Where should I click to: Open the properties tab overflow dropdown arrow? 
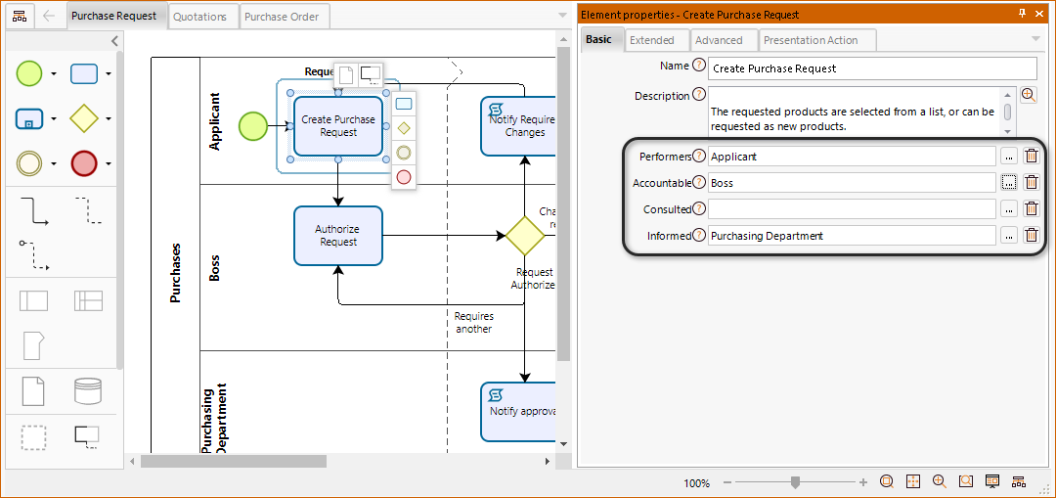point(1035,39)
